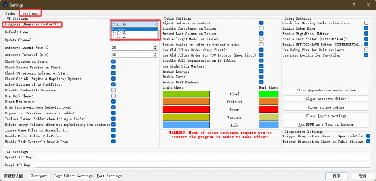Viewport: 376px width, 181px height.
Task: Toggle Extend Last Column on Tables
Action: point(261,34)
